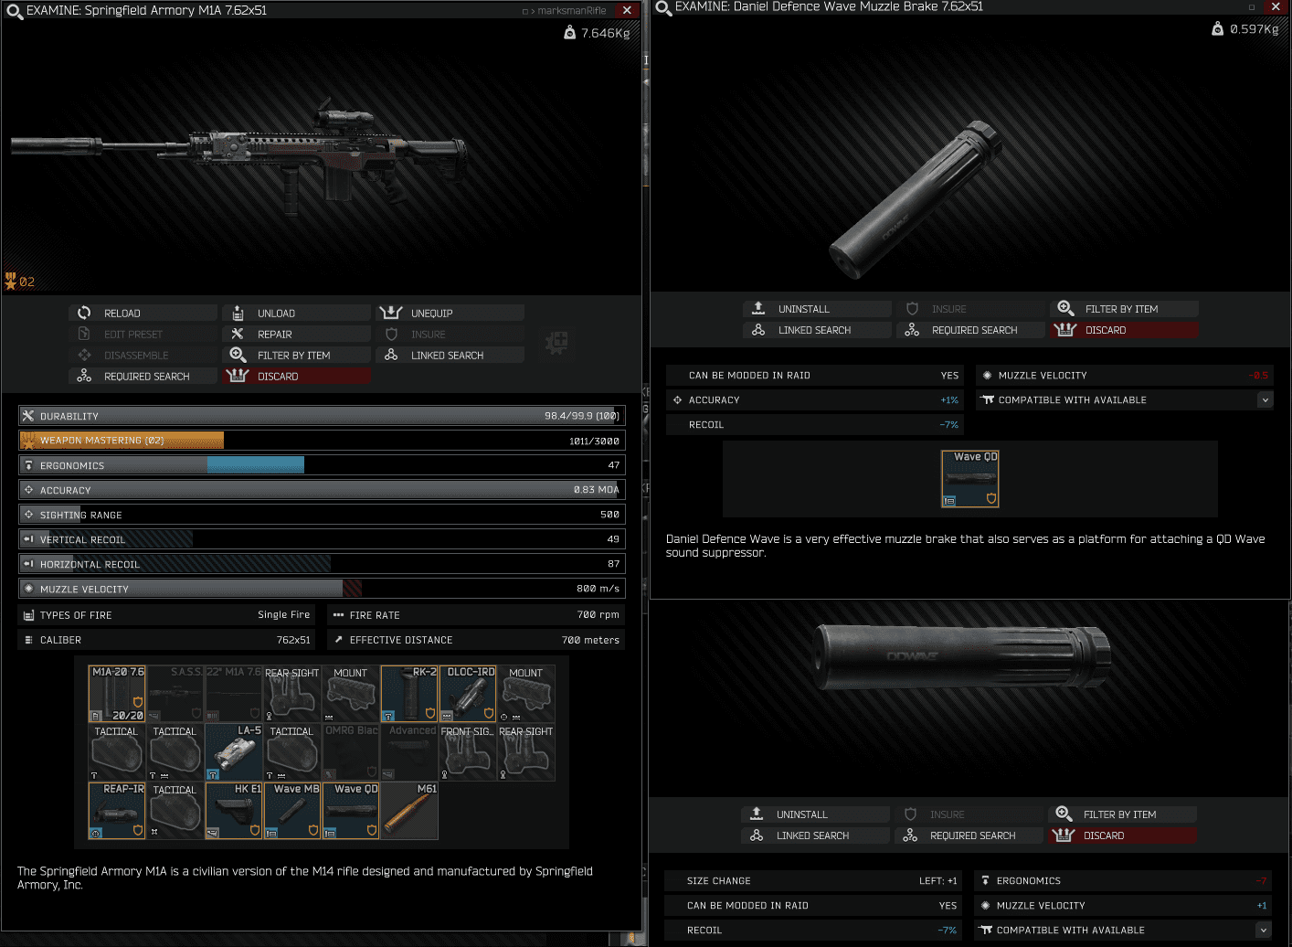Click the ACCURACY 0.83 MOA row

[x=322, y=490]
